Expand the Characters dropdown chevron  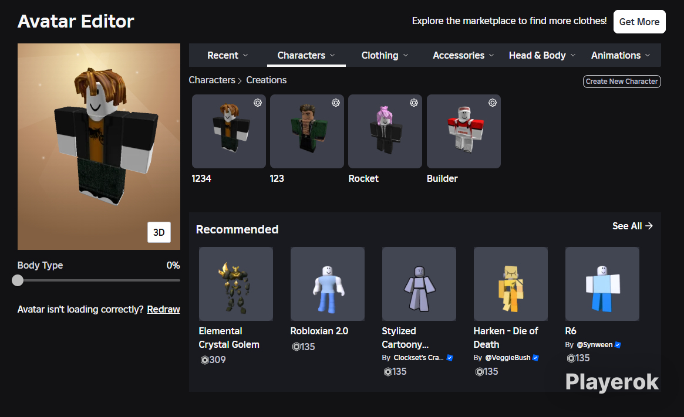coord(332,55)
